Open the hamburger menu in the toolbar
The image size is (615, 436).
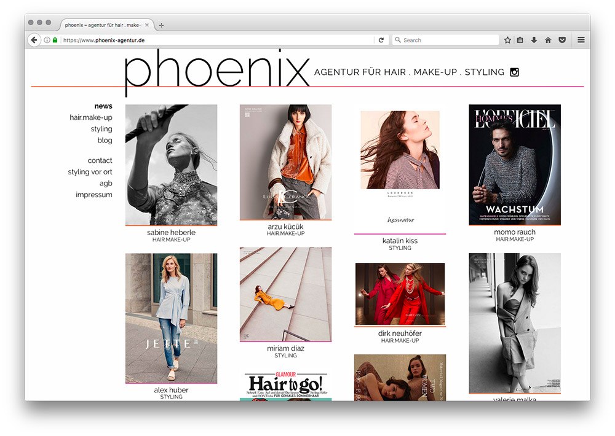pyautogui.click(x=581, y=40)
